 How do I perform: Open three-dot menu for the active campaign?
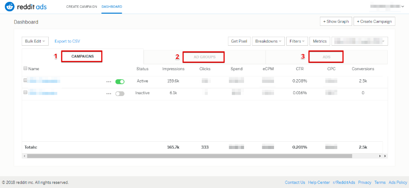[x=109, y=82]
